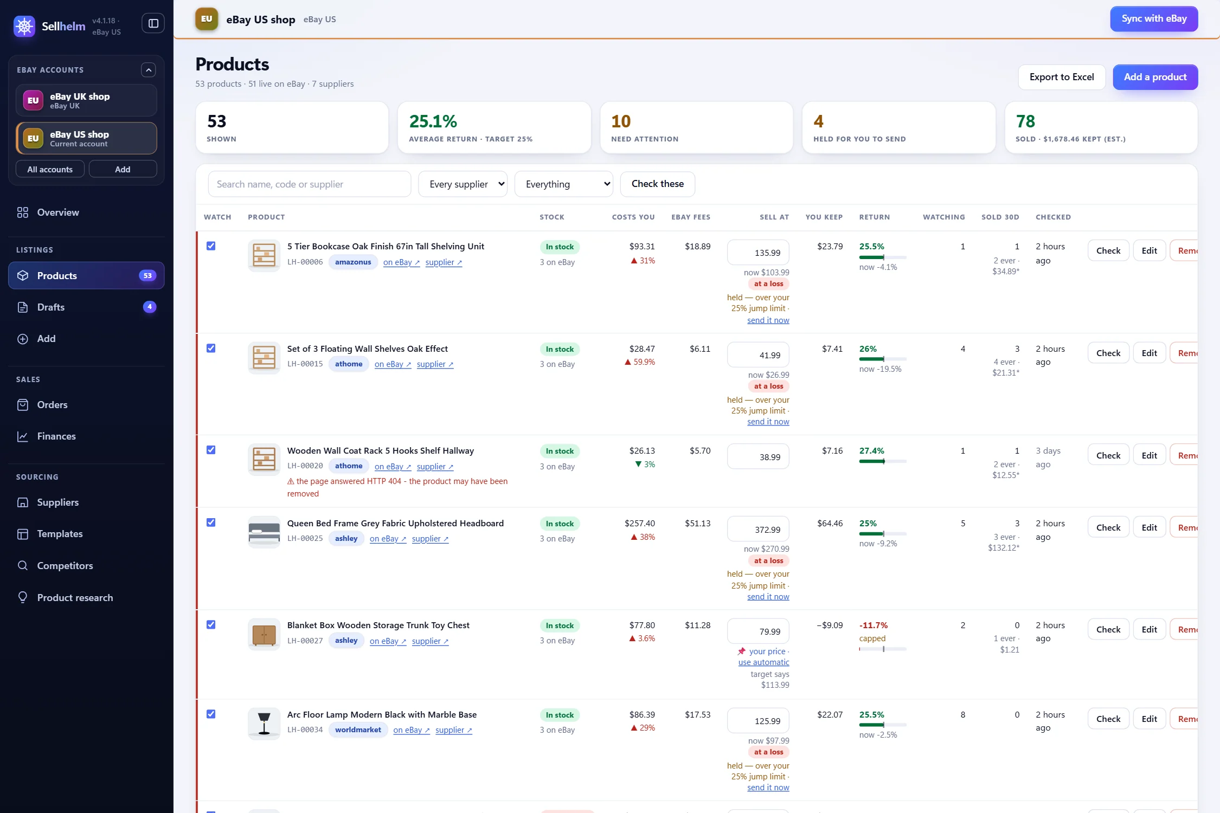
Task: Click the Sellhelm logo icon
Action: [x=24, y=25]
